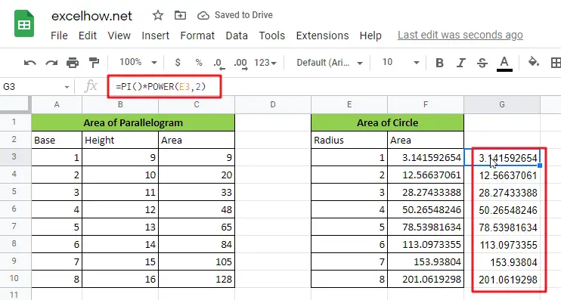The image size is (561, 300).
Task: Open the zoom 100% dropdown
Action: click(138, 63)
